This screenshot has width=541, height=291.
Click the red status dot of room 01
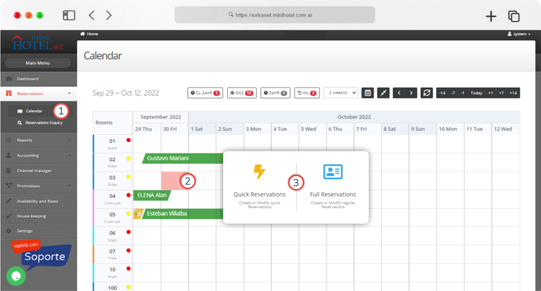128,140
